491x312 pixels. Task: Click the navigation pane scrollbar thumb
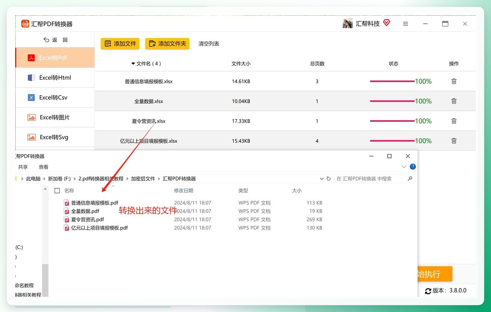click(45, 280)
